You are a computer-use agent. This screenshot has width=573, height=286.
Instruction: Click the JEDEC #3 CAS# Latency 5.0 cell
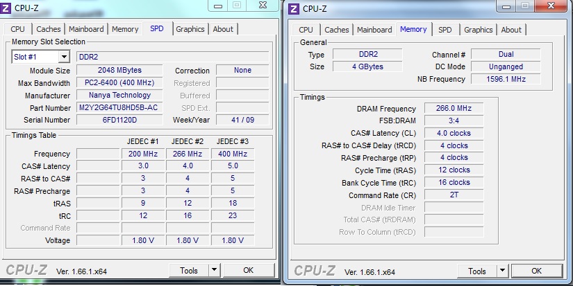[233, 166]
